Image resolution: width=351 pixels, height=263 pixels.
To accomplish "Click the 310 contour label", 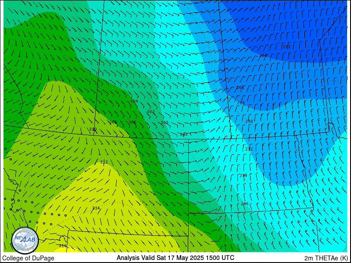I will pyautogui.click(x=93, y=129).
